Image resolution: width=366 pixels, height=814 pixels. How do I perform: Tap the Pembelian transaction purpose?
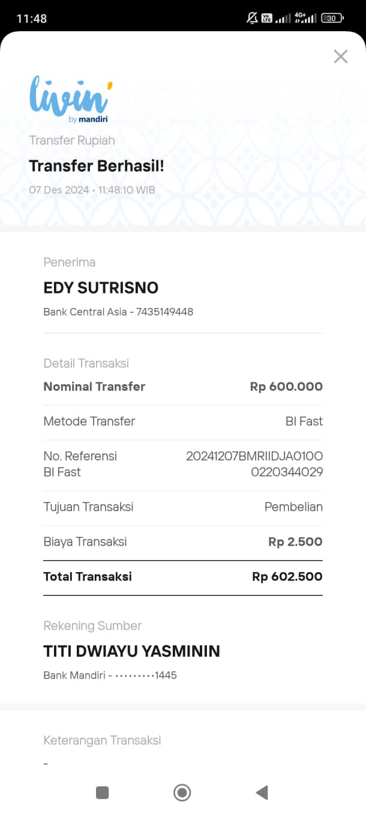tap(293, 507)
